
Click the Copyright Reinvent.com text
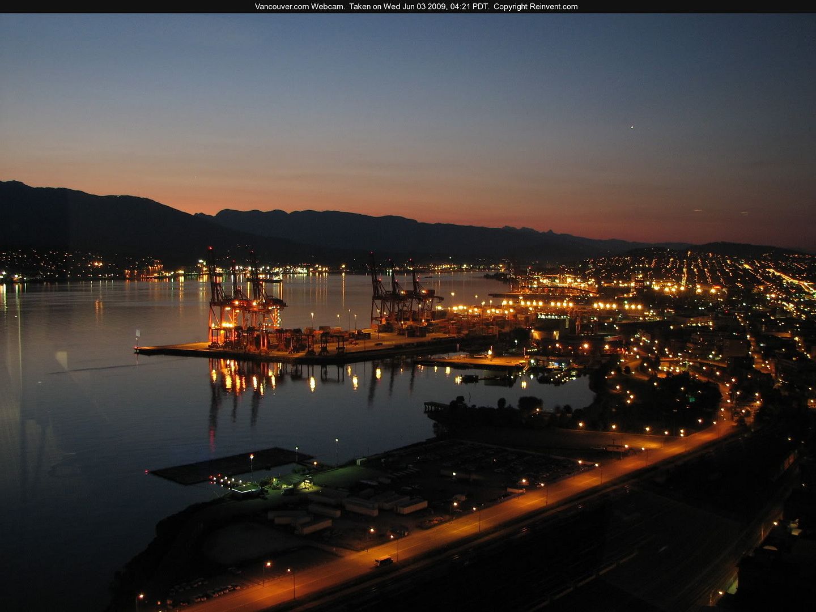pos(535,7)
